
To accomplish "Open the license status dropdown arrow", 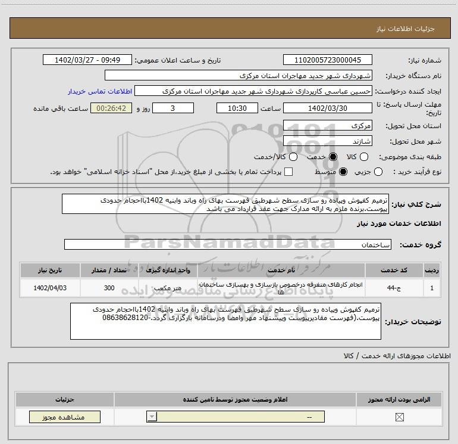I will 152,417.
